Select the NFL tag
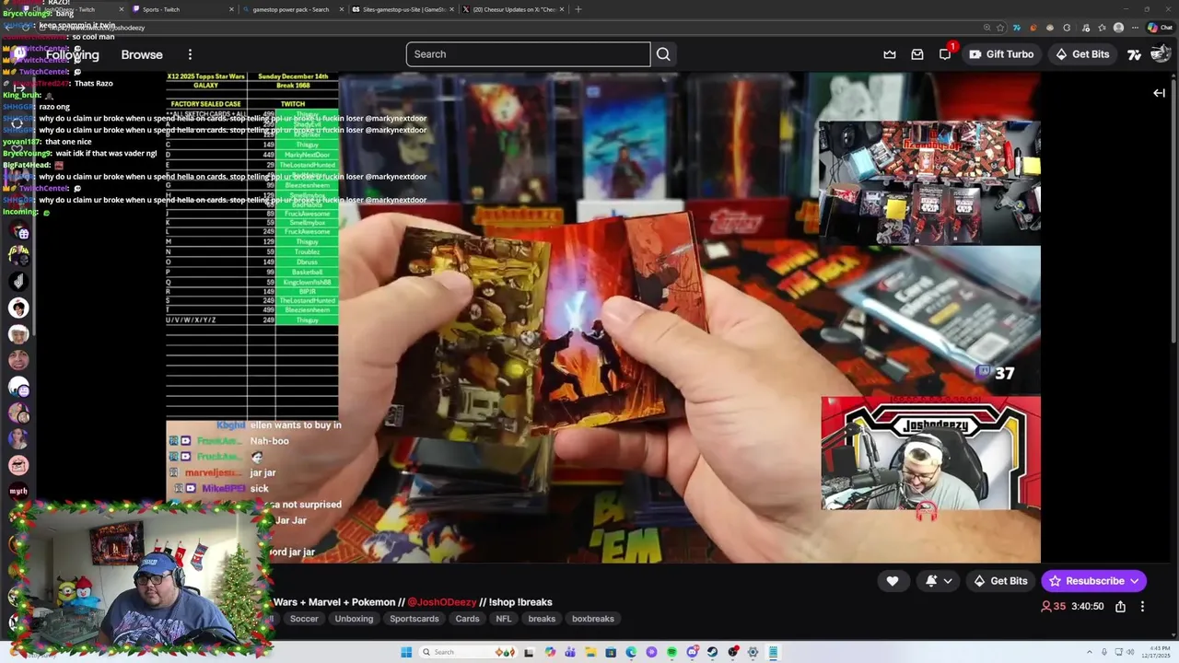1179x663 pixels. (x=504, y=619)
